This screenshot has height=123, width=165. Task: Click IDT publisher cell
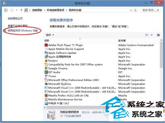(120, 72)
